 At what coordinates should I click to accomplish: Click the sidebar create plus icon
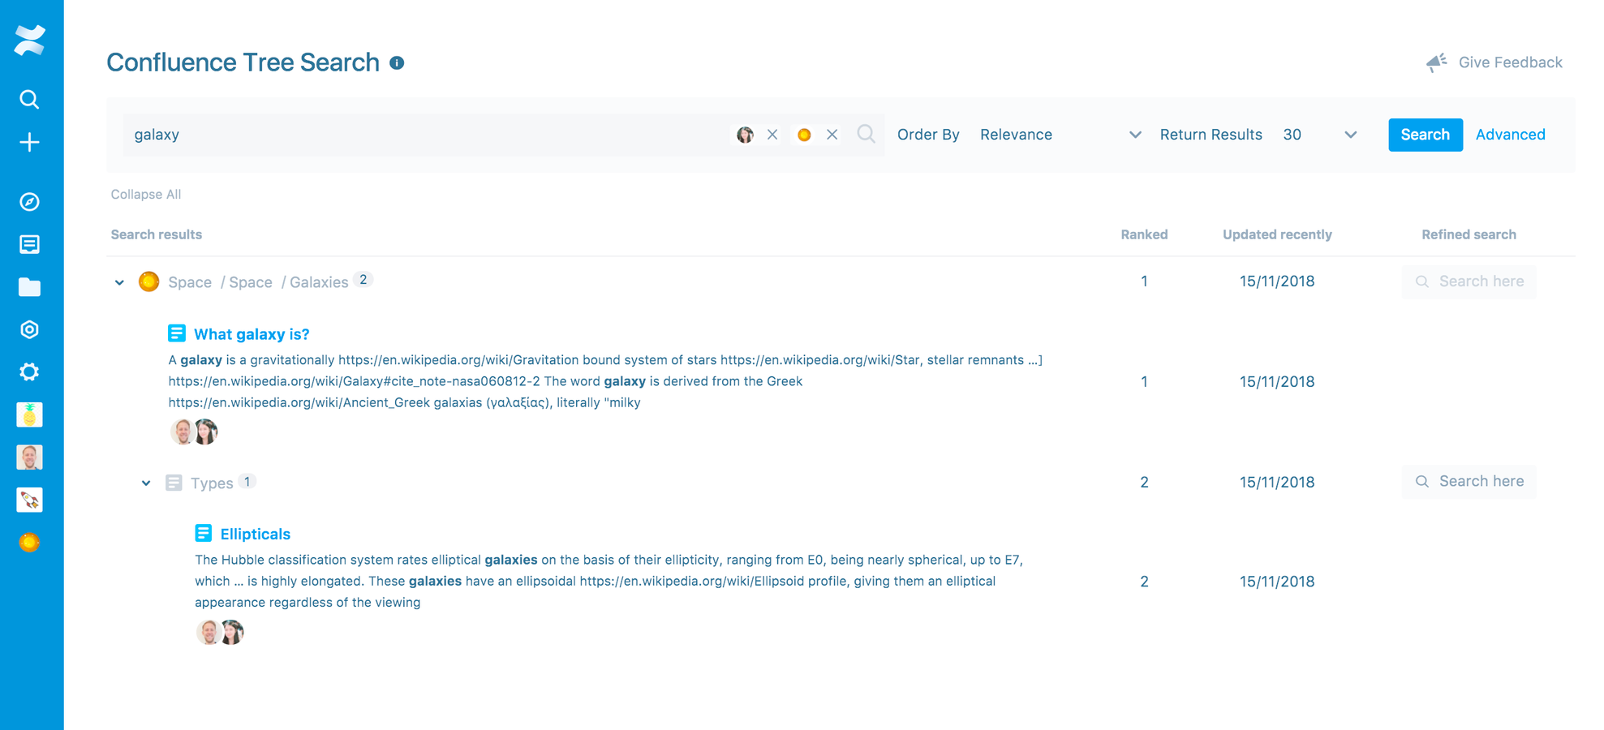(29, 143)
